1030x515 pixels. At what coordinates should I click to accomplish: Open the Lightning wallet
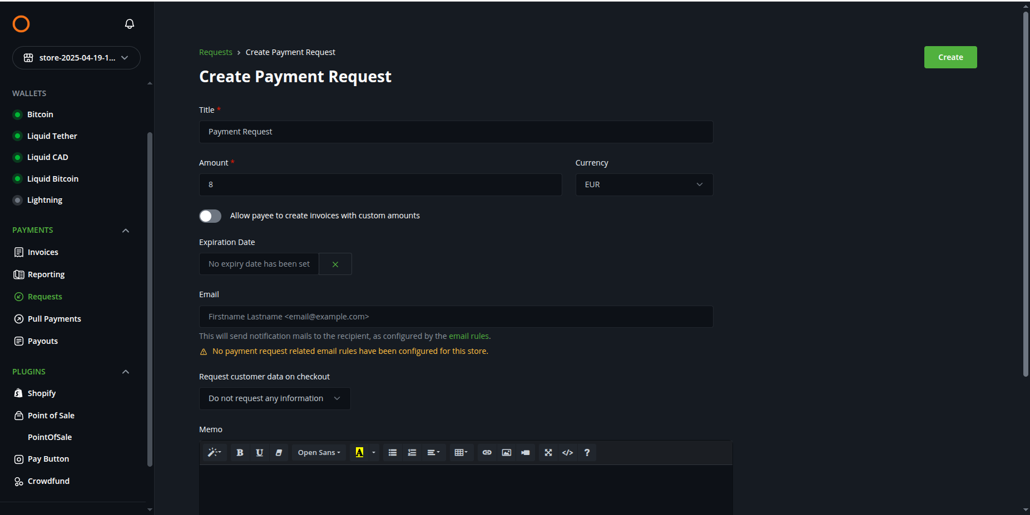pyautogui.click(x=44, y=200)
